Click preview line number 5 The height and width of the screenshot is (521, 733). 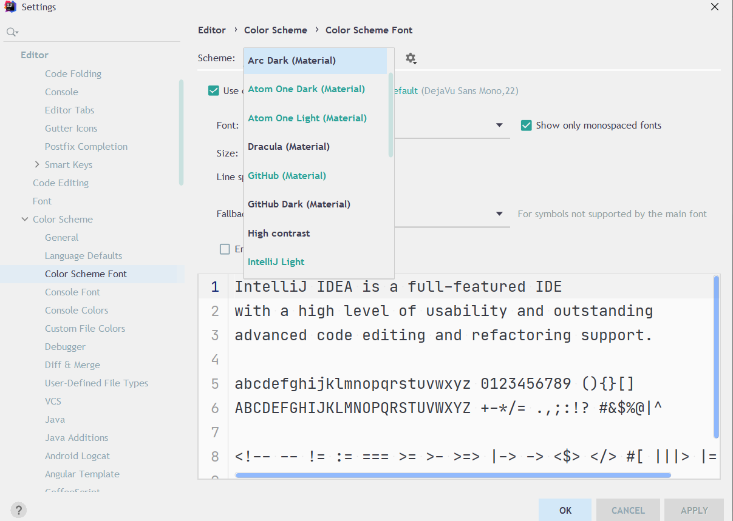(x=214, y=384)
